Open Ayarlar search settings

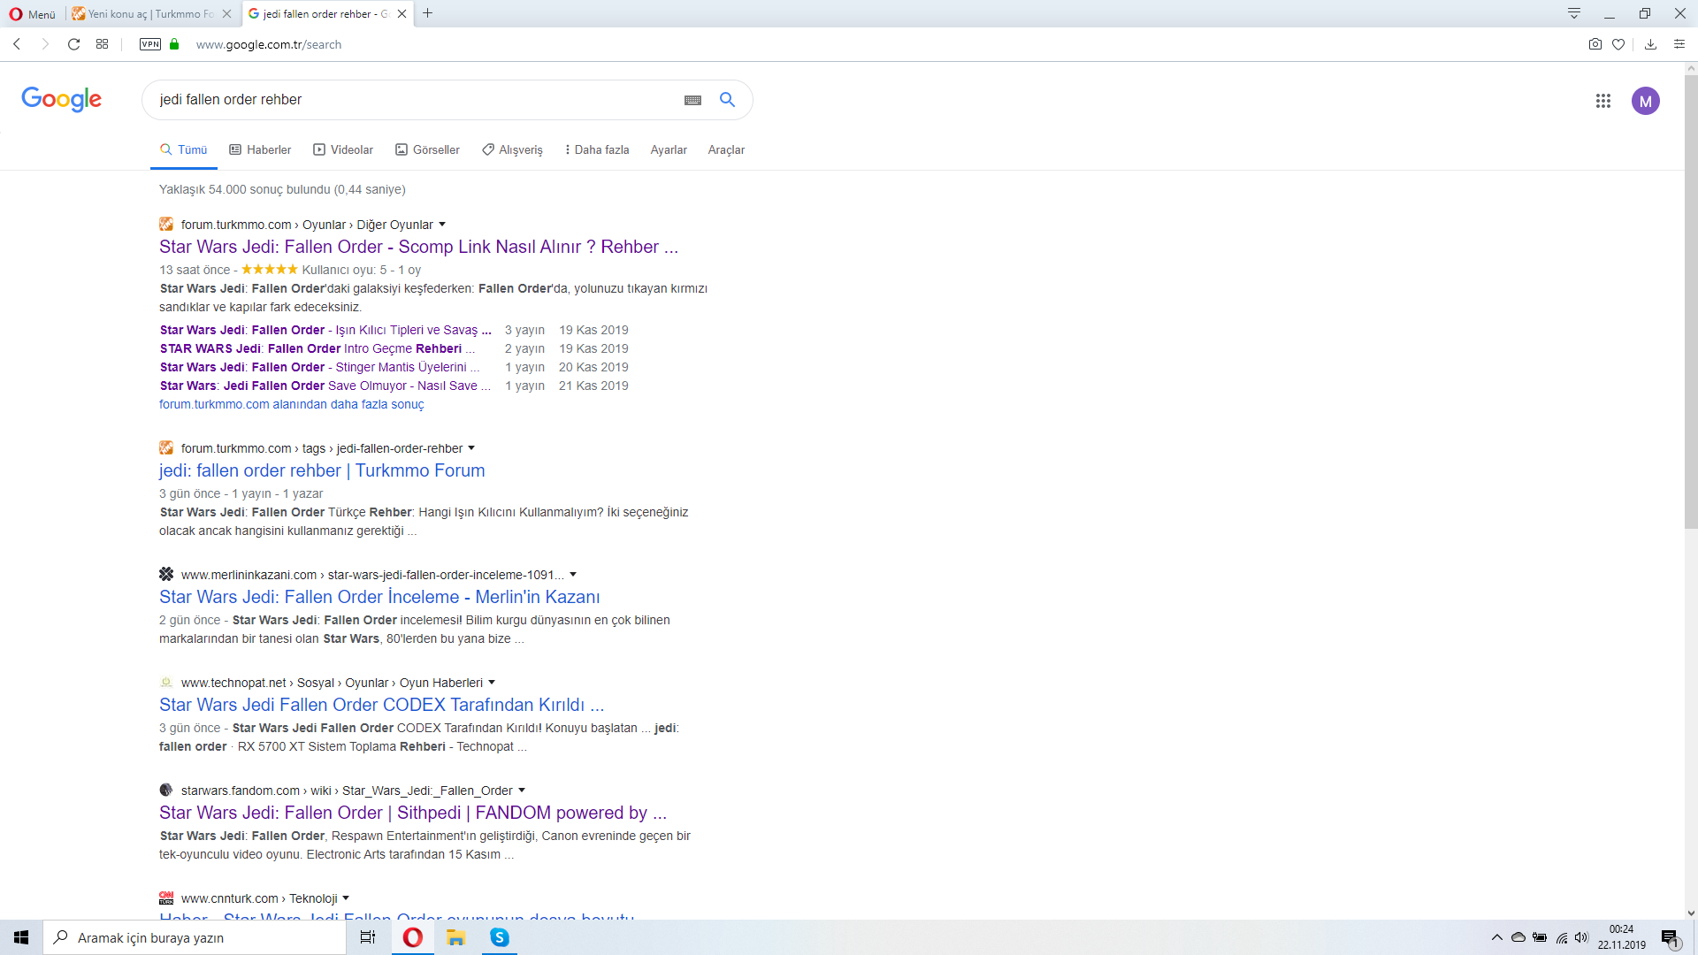pos(669,150)
